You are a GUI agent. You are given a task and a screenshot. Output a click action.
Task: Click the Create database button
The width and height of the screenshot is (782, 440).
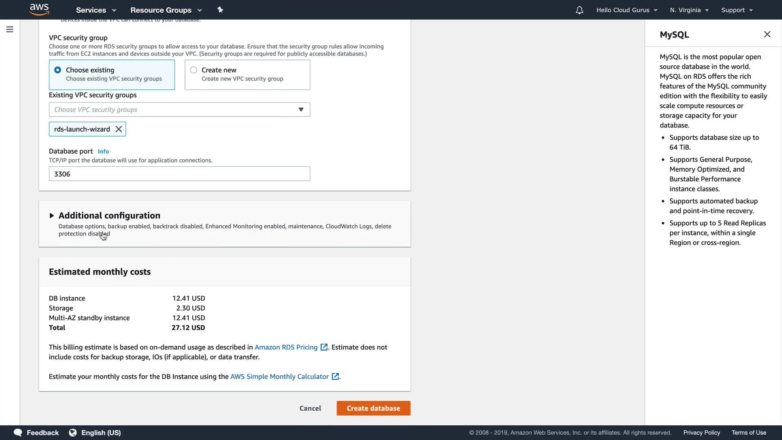tap(373, 408)
